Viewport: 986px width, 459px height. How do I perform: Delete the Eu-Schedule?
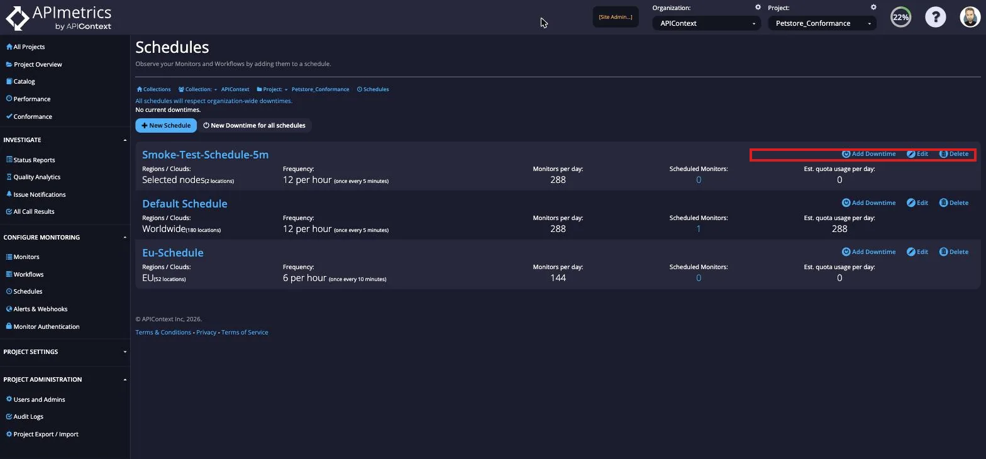[954, 252]
